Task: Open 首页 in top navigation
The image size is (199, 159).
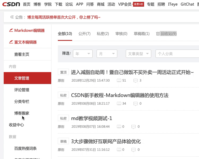Action: pyautogui.click(x=27, y=4)
